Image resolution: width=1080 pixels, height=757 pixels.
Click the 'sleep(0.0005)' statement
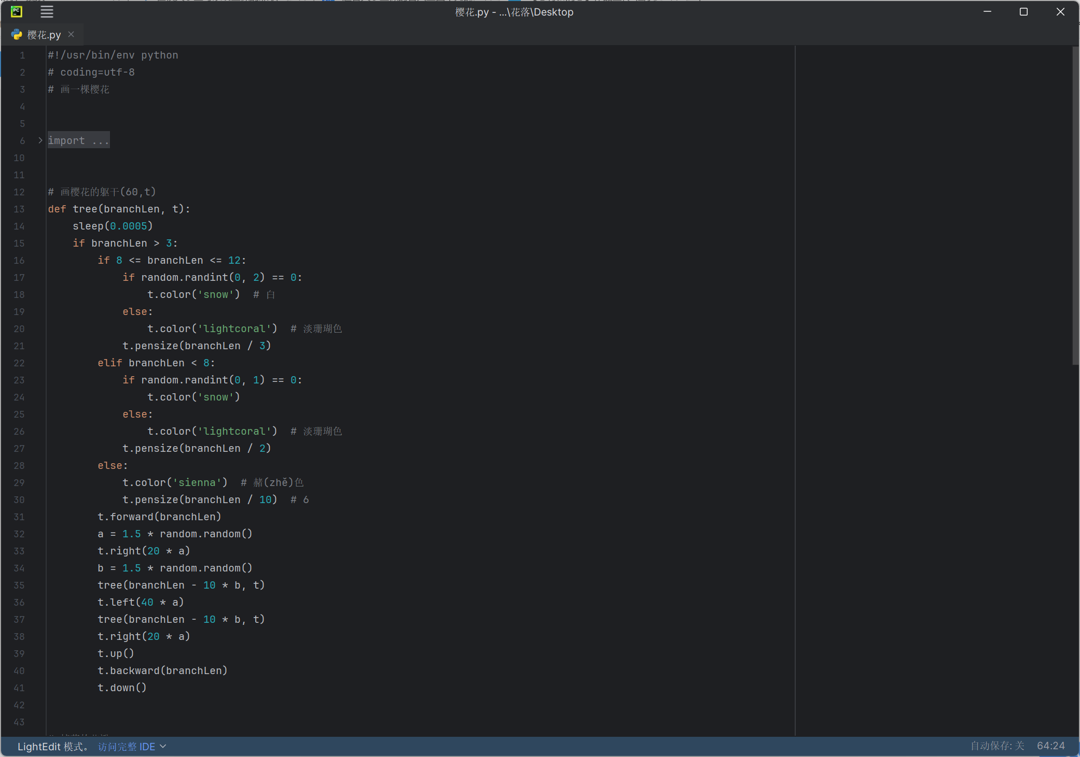[x=113, y=226]
